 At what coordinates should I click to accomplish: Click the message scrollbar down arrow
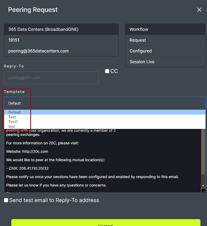[x=203, y=186]
